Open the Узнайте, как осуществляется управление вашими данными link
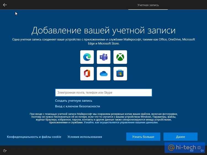 coord(121,122)
